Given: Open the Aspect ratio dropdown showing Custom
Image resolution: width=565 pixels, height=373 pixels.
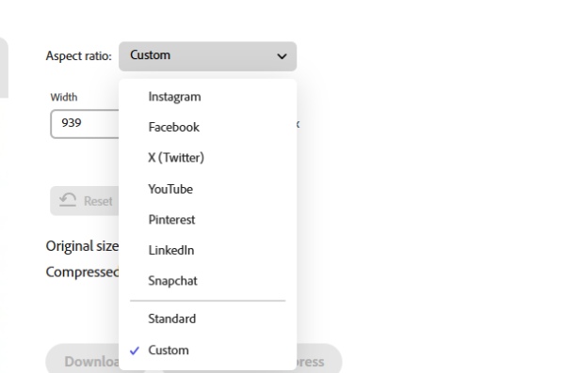Looking at the screenshot, I should [207, 56].
